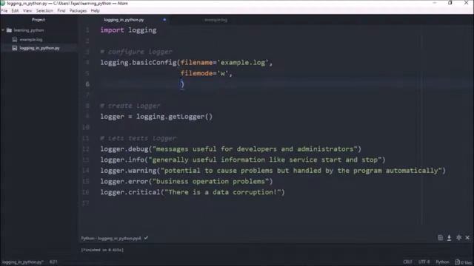Select the Project panel header

click(39, 20)
